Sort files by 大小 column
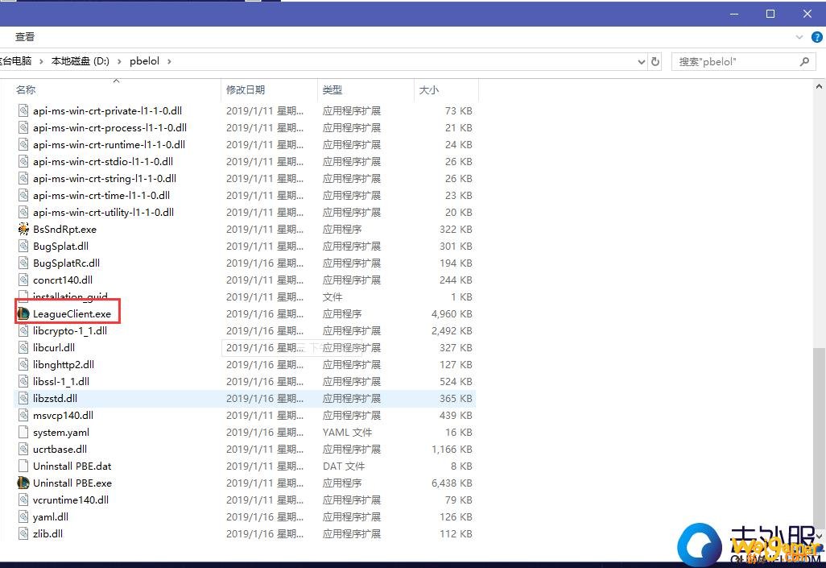 446,89
